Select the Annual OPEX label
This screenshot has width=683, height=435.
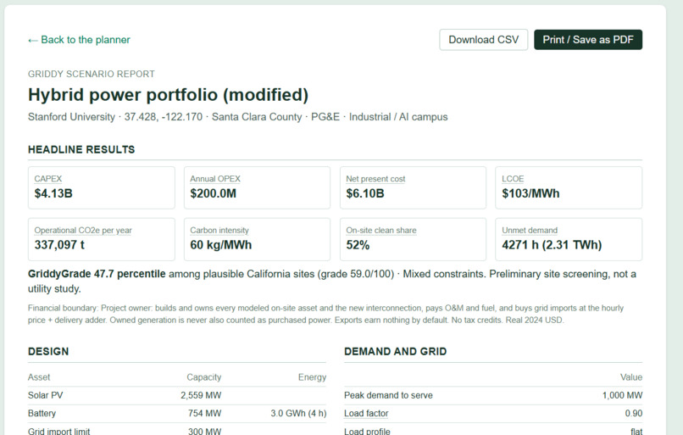click(215, 179)
